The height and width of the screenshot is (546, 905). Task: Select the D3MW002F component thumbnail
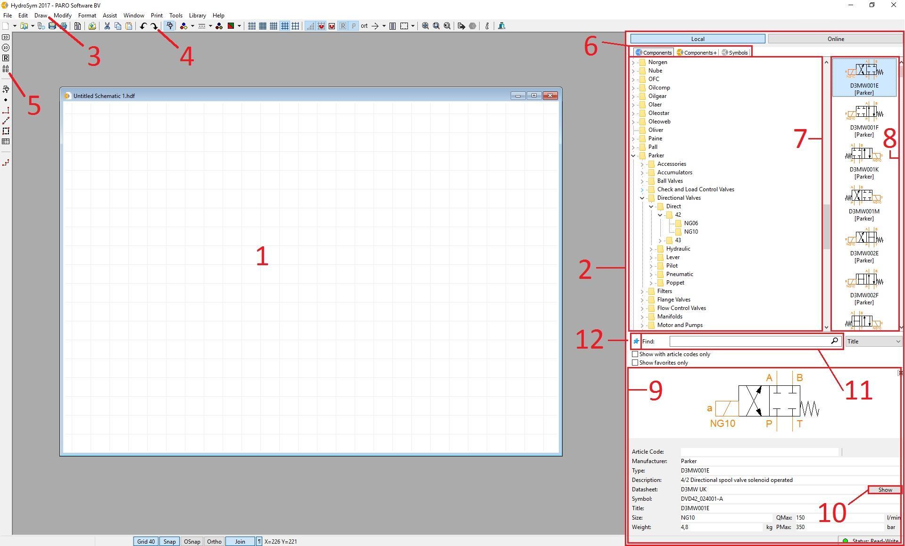(x=863, y=280)
